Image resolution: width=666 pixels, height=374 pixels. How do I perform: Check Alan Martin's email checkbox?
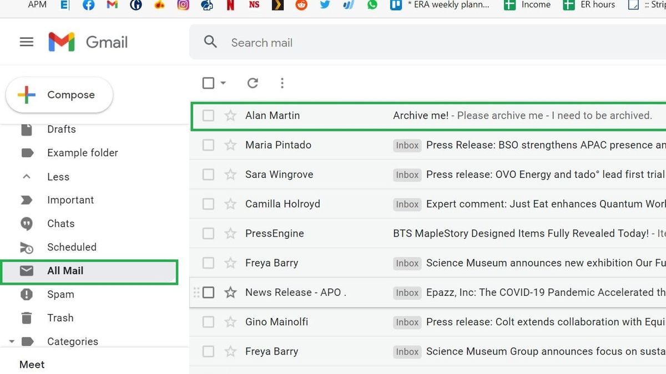pyautogui.click(x=208, y=115)
